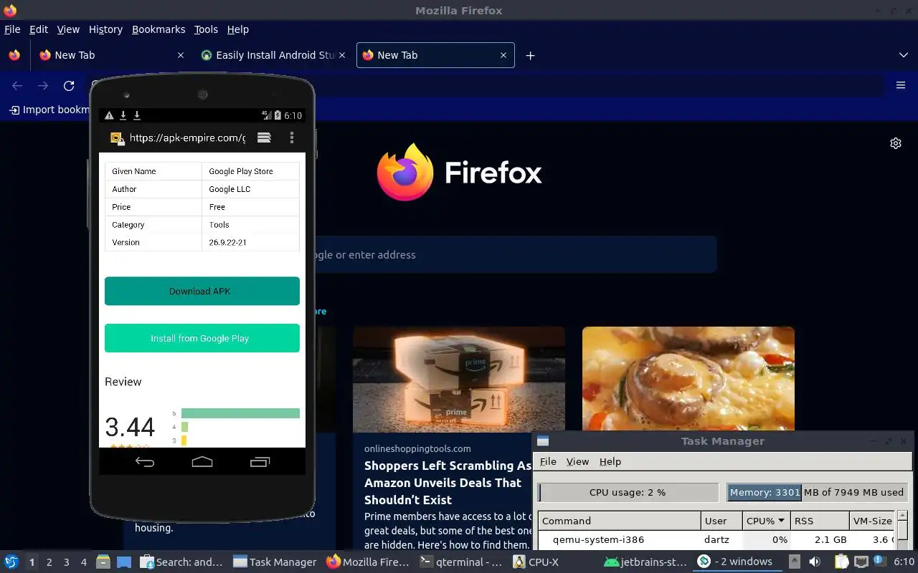Open the Firefox Help menu
This screenshot has height=573, width=918.
(x=238, y=29)
